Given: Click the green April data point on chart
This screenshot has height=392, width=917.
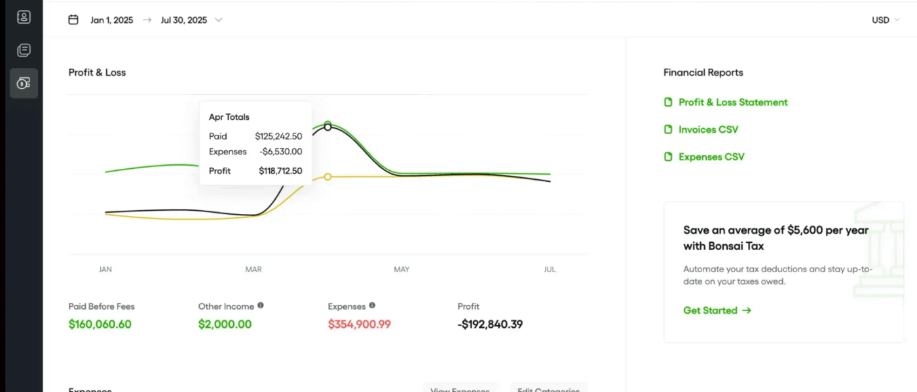Looking at the screenshot, I should (x=327, y=123).
